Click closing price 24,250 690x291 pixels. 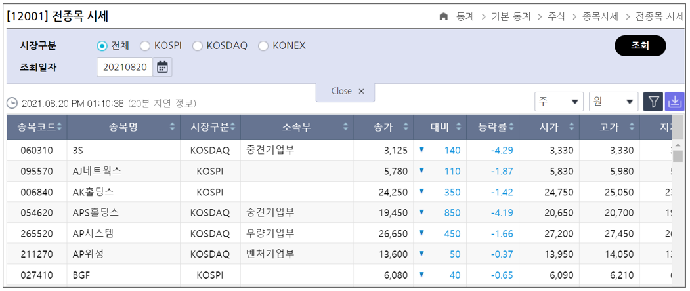[x=393, y=192]
